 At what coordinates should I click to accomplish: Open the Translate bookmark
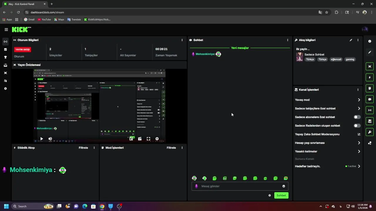tap(74, 20)
